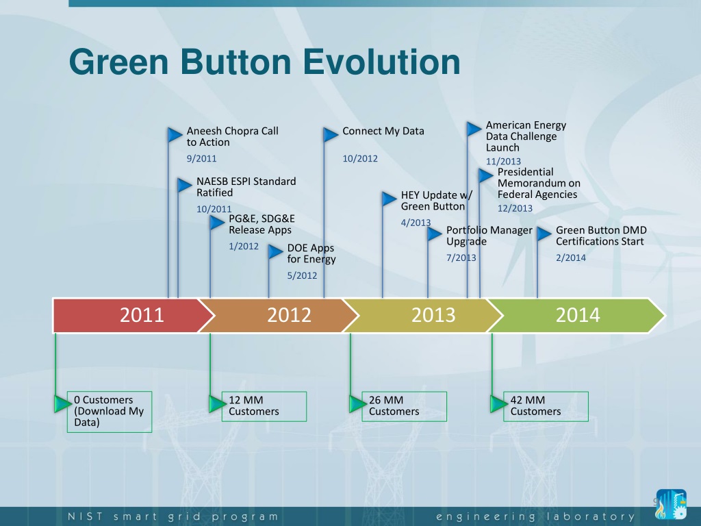Screen dimensions: 701x526
Task: Click the NIST smart grid logo icon
Action: point(672,504)
